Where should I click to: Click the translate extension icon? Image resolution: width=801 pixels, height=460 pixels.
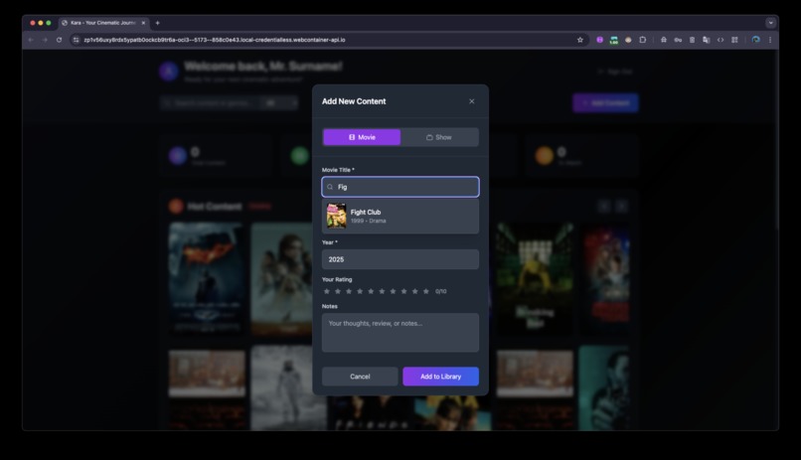pos(706,40)
